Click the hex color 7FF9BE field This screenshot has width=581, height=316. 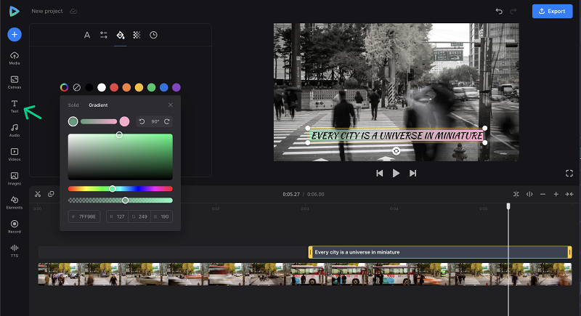coord(84,216)
